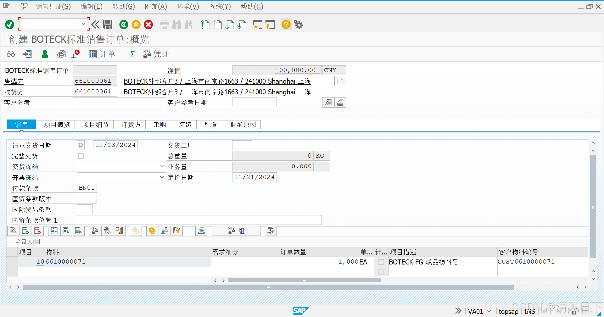604x317 pixels.
Task: Click the green person partner icon
Action: pos(45,54)
